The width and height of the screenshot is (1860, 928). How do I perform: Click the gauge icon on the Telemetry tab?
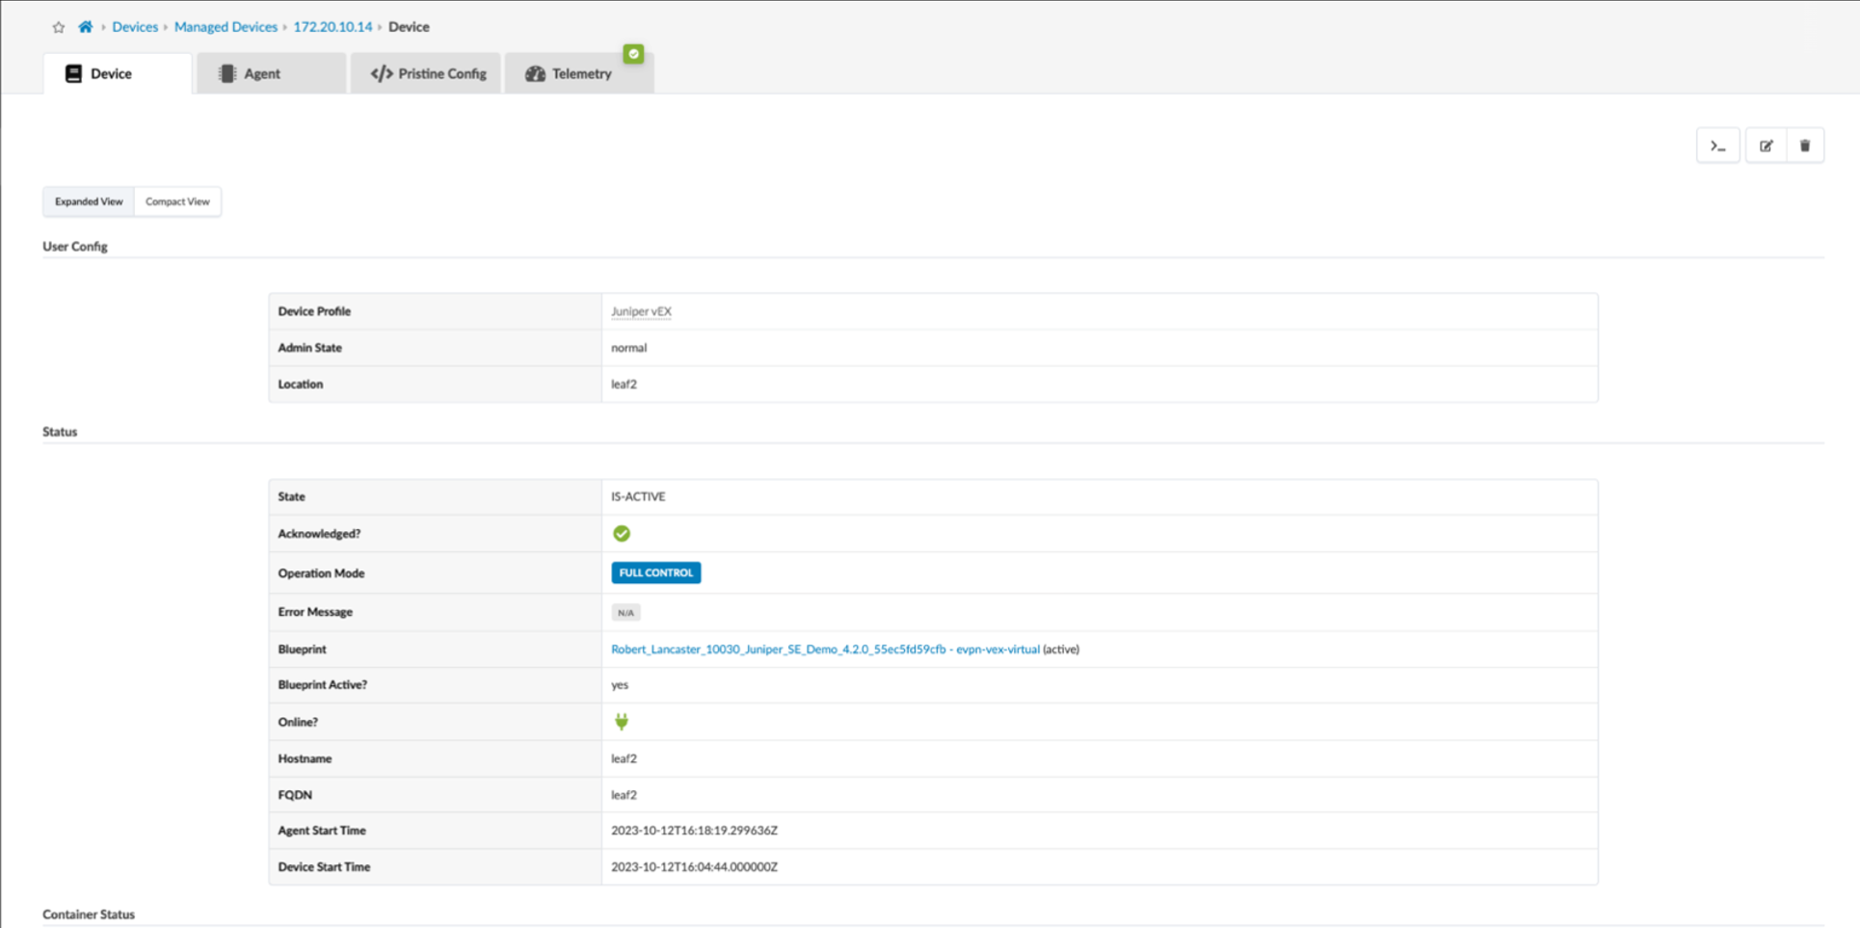pos(535,72)
